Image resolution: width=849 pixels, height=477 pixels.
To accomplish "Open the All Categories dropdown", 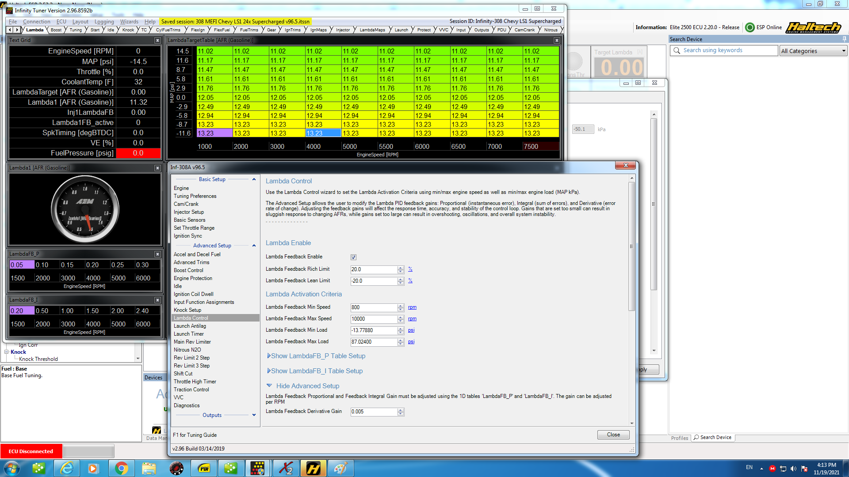I will 814,51.
